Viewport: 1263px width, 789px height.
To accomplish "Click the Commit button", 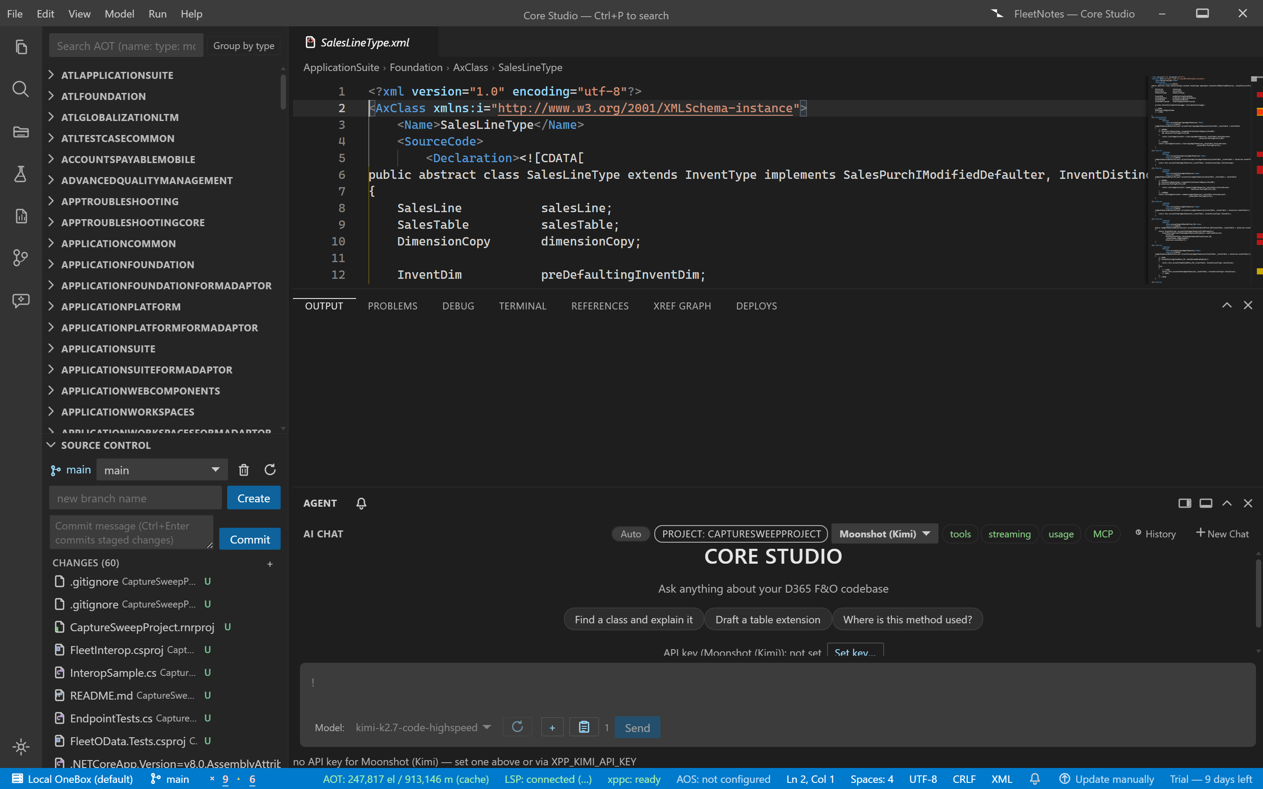I will pyautogui.click(x=250, y=539).
